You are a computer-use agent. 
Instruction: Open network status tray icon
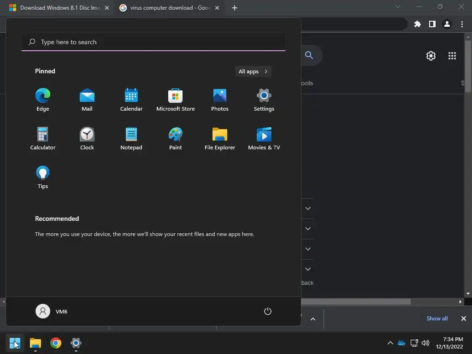[414, 343]
